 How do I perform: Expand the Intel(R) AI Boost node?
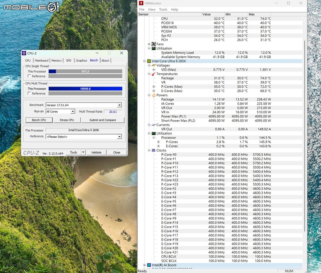[x=144, y=265]
